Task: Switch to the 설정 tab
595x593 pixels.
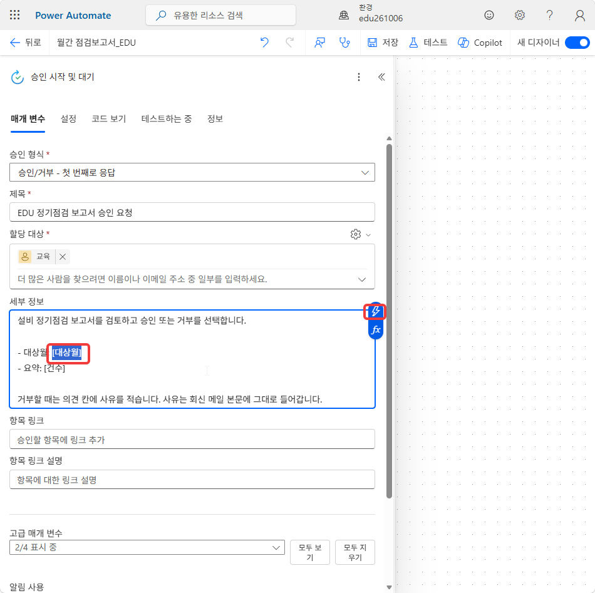Action: coord(68,119)
